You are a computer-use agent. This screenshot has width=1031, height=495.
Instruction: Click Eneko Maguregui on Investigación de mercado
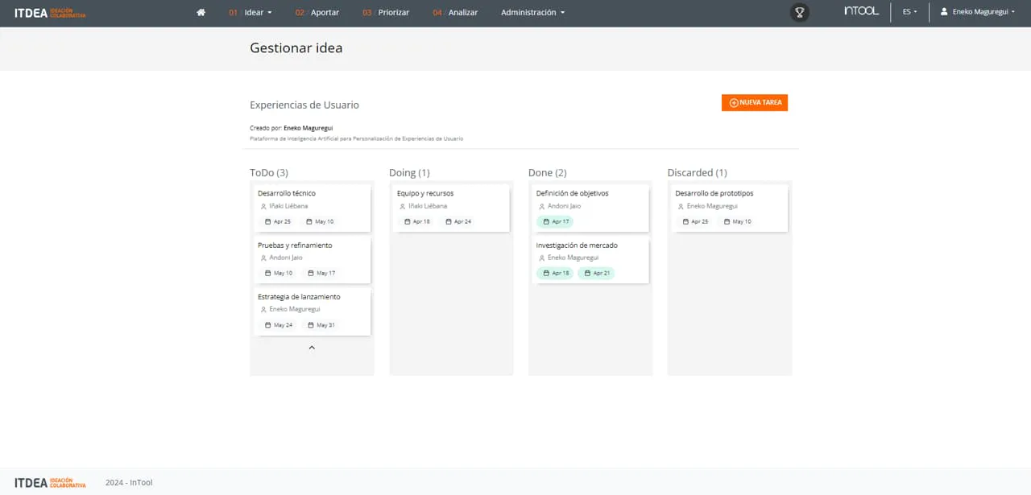[x=573, y=258]
